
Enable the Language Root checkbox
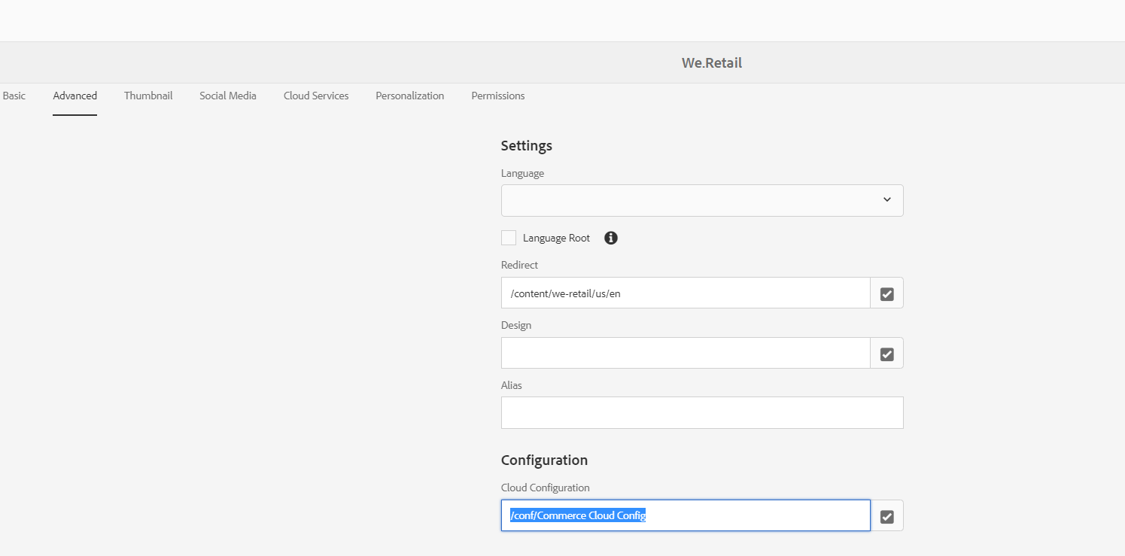pos(509,238)
